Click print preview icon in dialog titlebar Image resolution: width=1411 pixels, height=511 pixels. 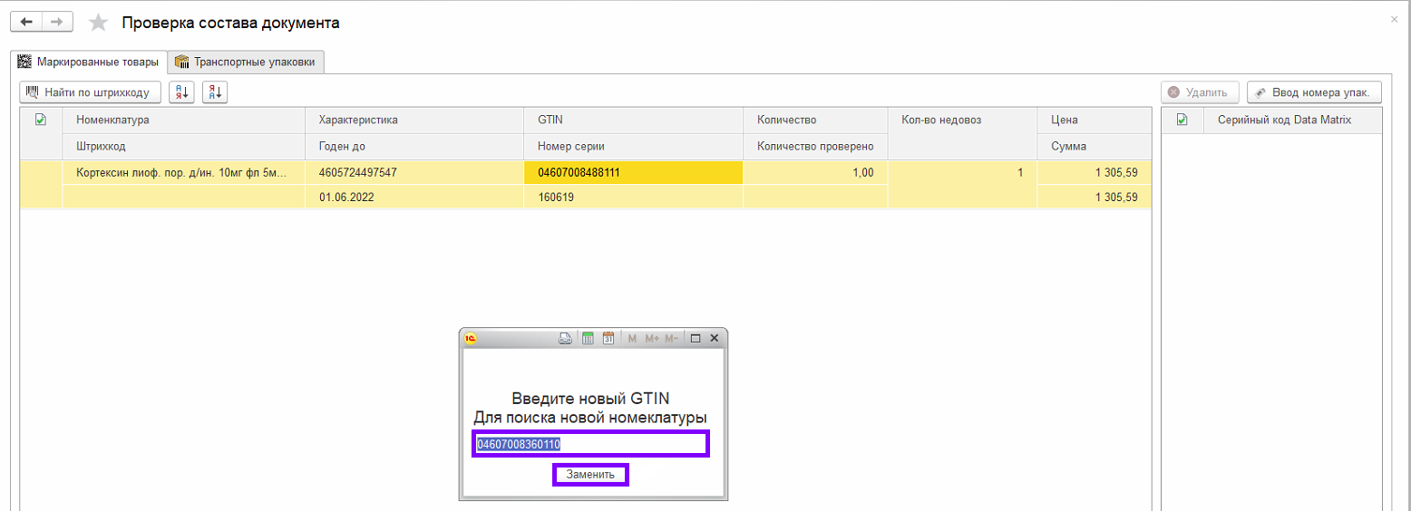[564, 338]
